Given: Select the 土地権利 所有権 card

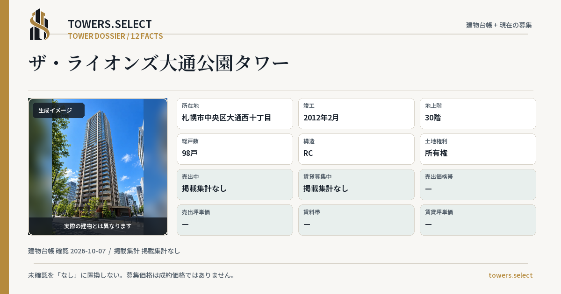Looking at the screenshot, I should [478, 149].
